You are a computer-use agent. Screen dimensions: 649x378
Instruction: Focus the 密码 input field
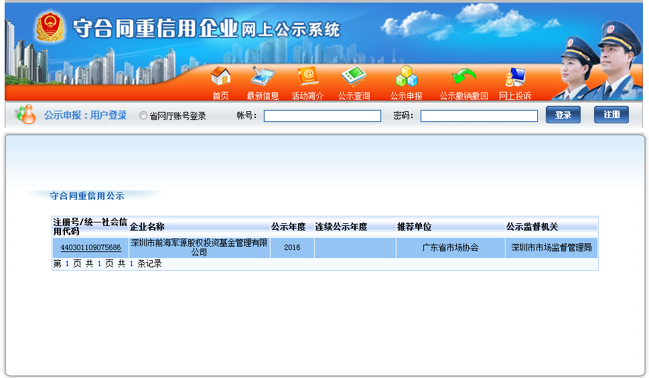point(480,116)
